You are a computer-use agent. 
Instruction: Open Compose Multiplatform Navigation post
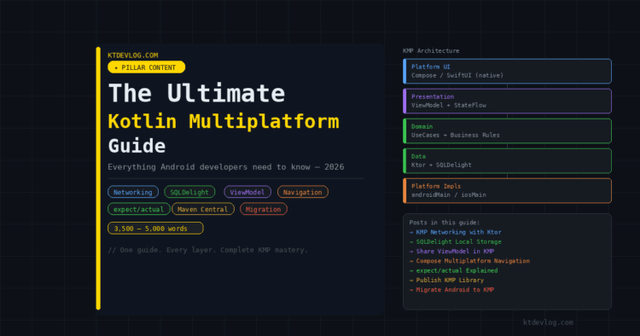[x=469, y=261]
